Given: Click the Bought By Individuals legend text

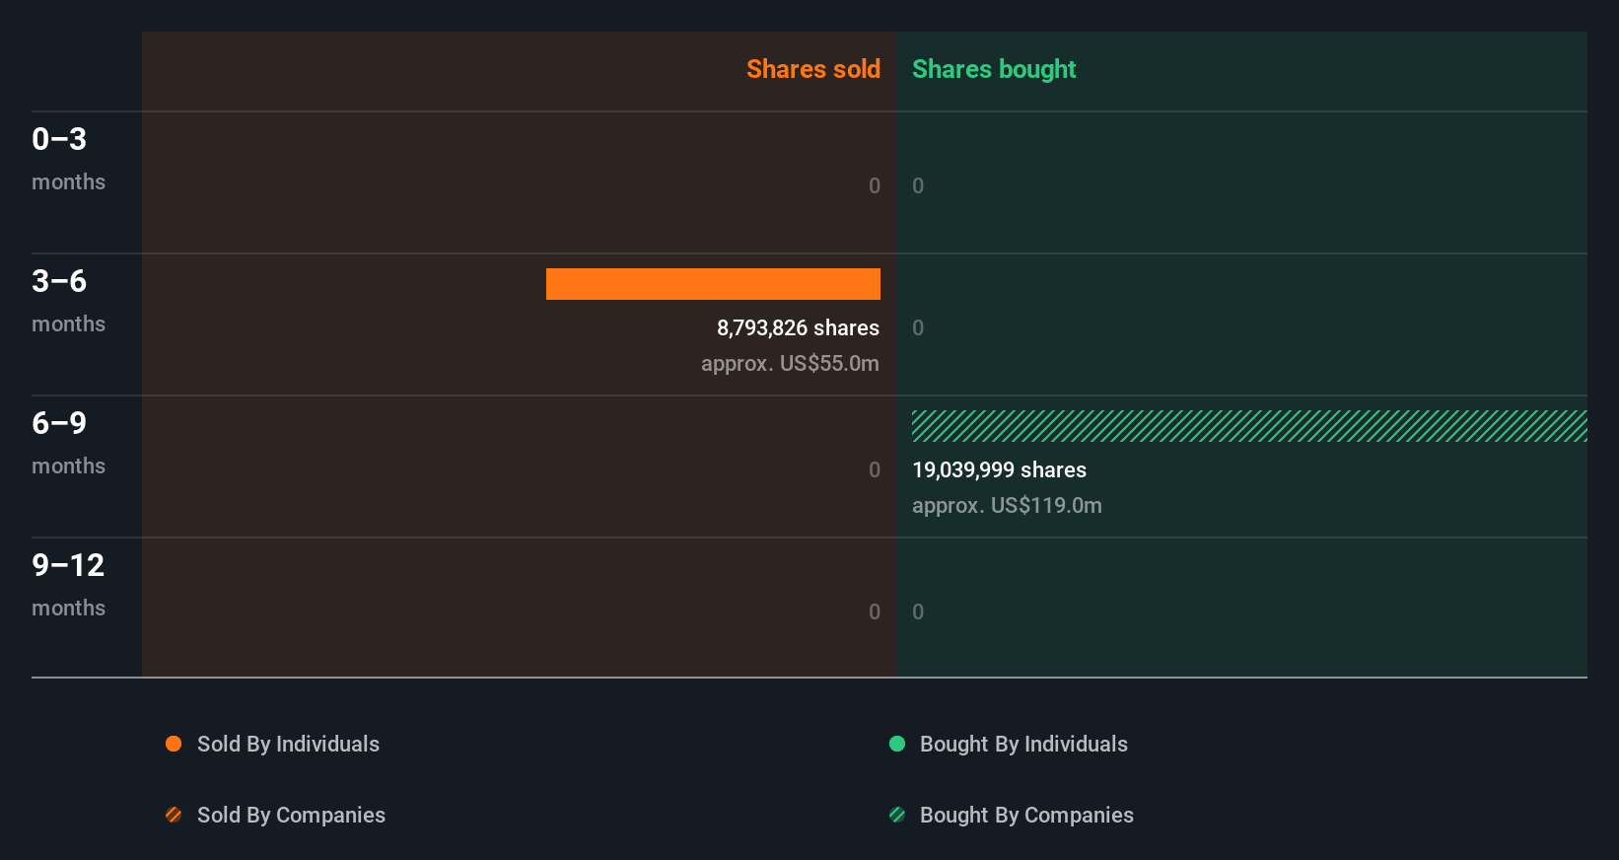Looking at the screenshot, I should pyautogui.click(x=1023, y=744).
